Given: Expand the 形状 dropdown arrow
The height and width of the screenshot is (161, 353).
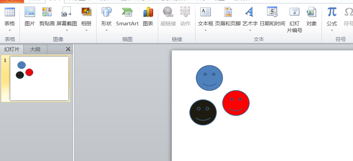Looking at the screenshot, I should [107, 30].
